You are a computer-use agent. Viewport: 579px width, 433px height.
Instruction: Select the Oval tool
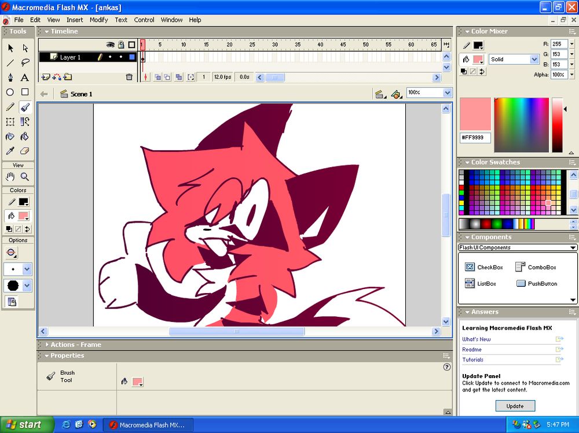point(10,92)
